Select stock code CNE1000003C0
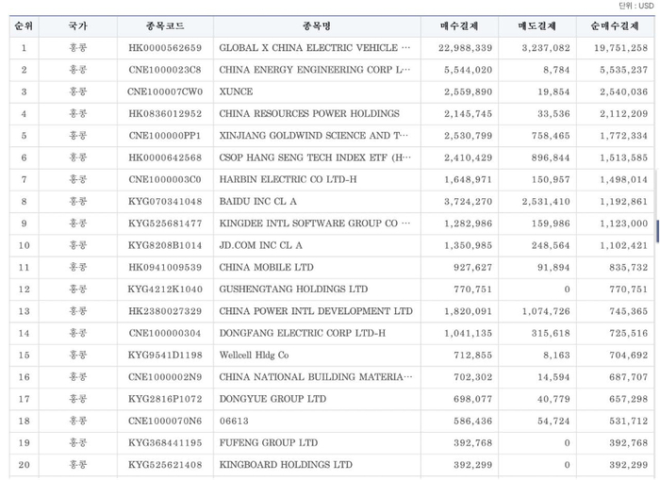The height and width of the screenshot is (480, 660). point(165,179)
